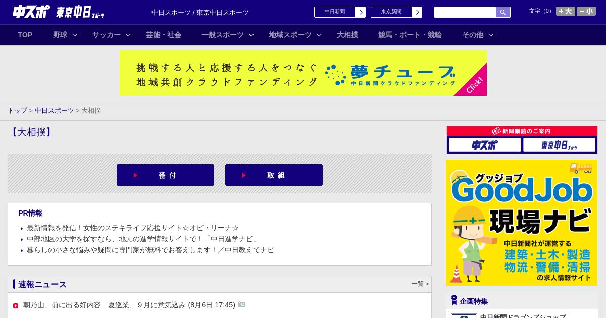Focus the header search input field
Image resolution: width=606 pixels, height=318 pixels.
tap(465, 12)
